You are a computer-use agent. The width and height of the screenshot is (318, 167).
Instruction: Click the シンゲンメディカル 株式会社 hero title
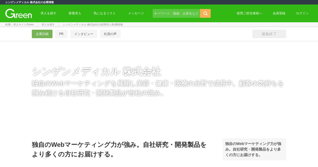click(96, 71)
